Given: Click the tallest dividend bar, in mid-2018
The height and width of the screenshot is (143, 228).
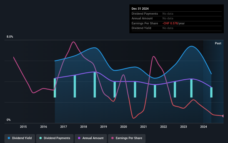Looking at the screenshot, I should coord(95,85).
